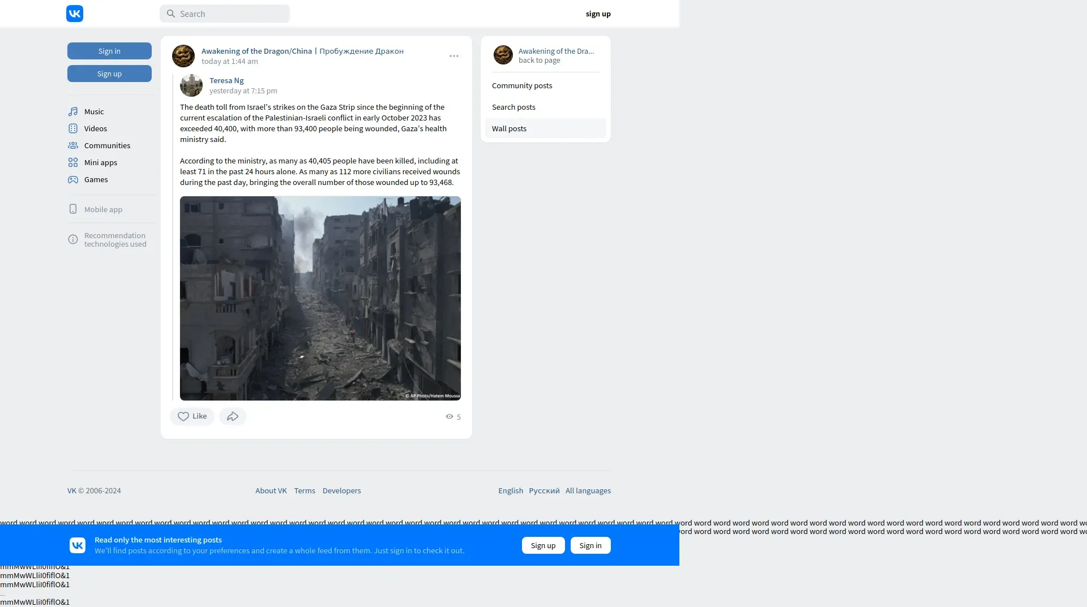This screenshot has width=1087, height=607.
Task: Click the Communities people icon
Action: (x=73, y=146)
